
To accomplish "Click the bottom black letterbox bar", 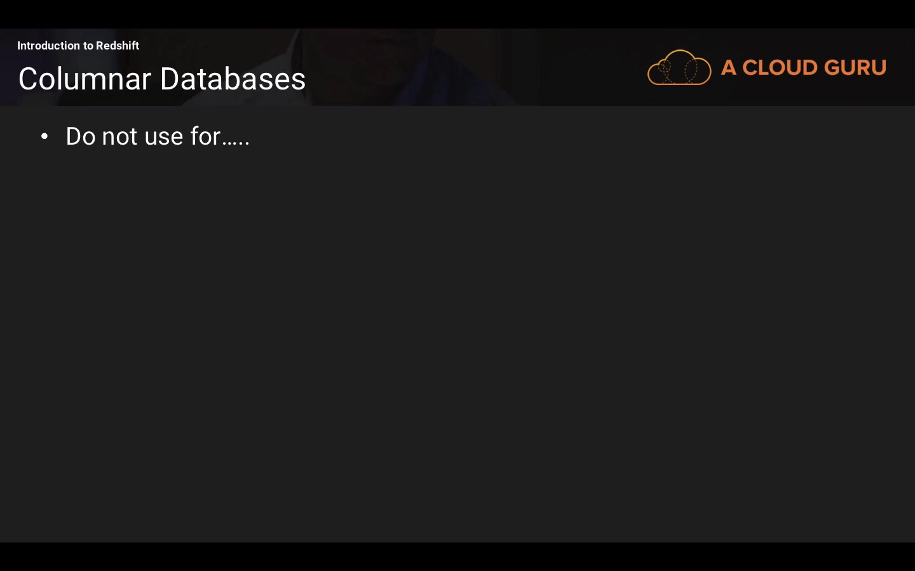I will [457, 557].
